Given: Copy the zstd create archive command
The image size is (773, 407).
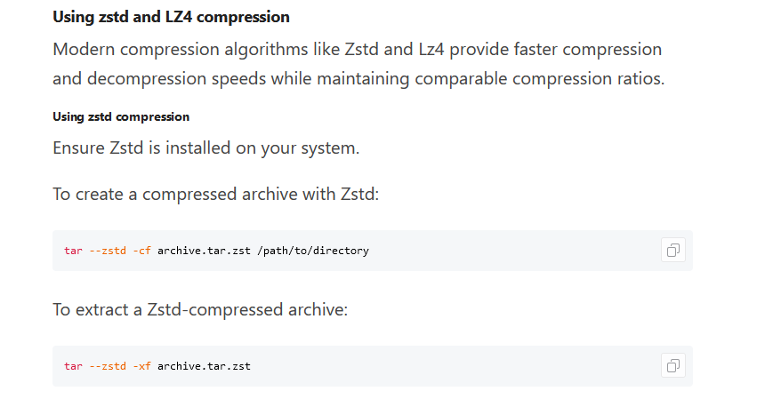Looking at the screenshot, I should point(672,251).
